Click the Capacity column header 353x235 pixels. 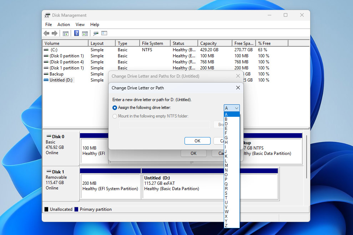coord(208,43)
